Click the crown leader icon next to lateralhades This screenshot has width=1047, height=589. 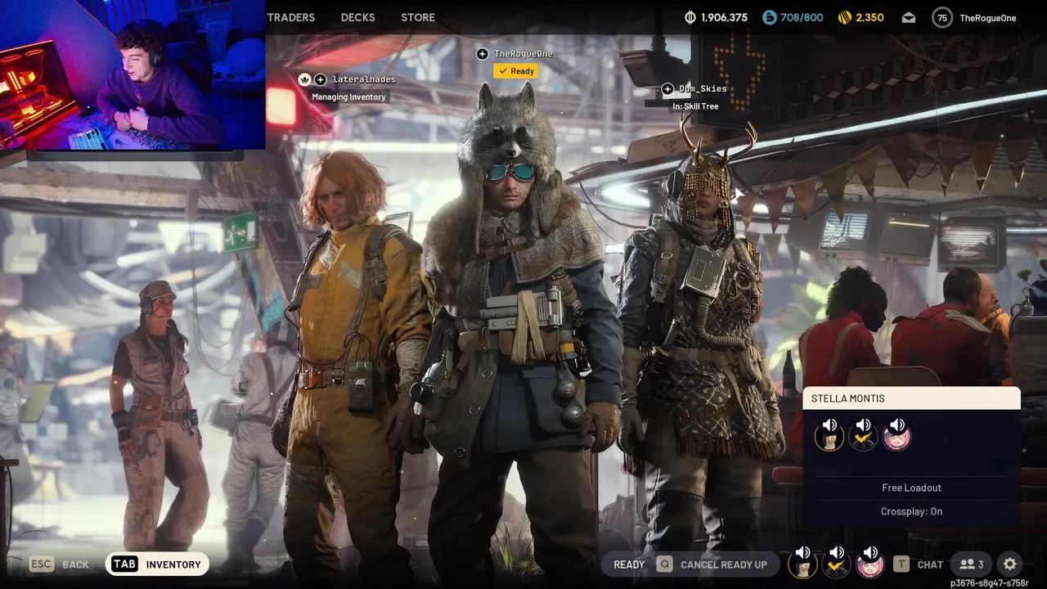[304, 79]
